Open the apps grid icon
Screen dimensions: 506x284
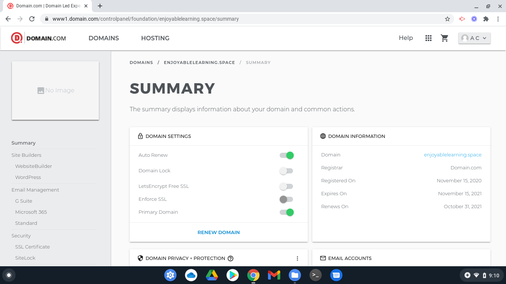429,38
